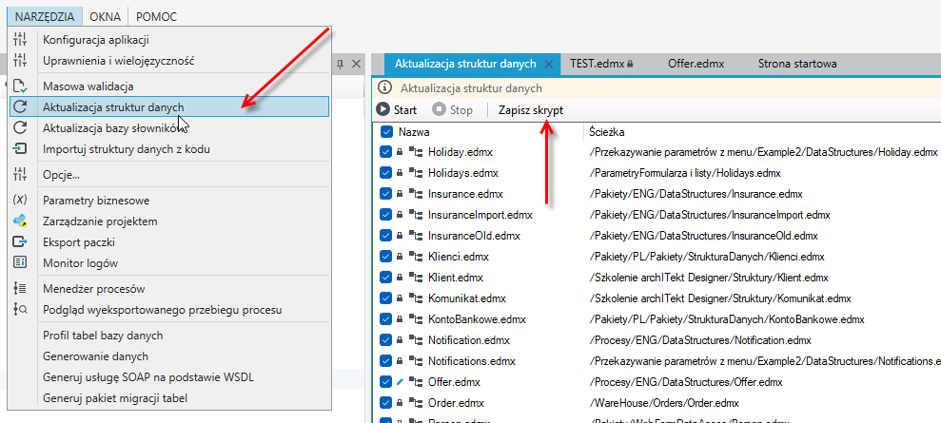941x423 pixels.
Task: Click the /Pakiety/ENG/DataStructures/InsuranceOld.edmx path
Action: click(704, 236)
